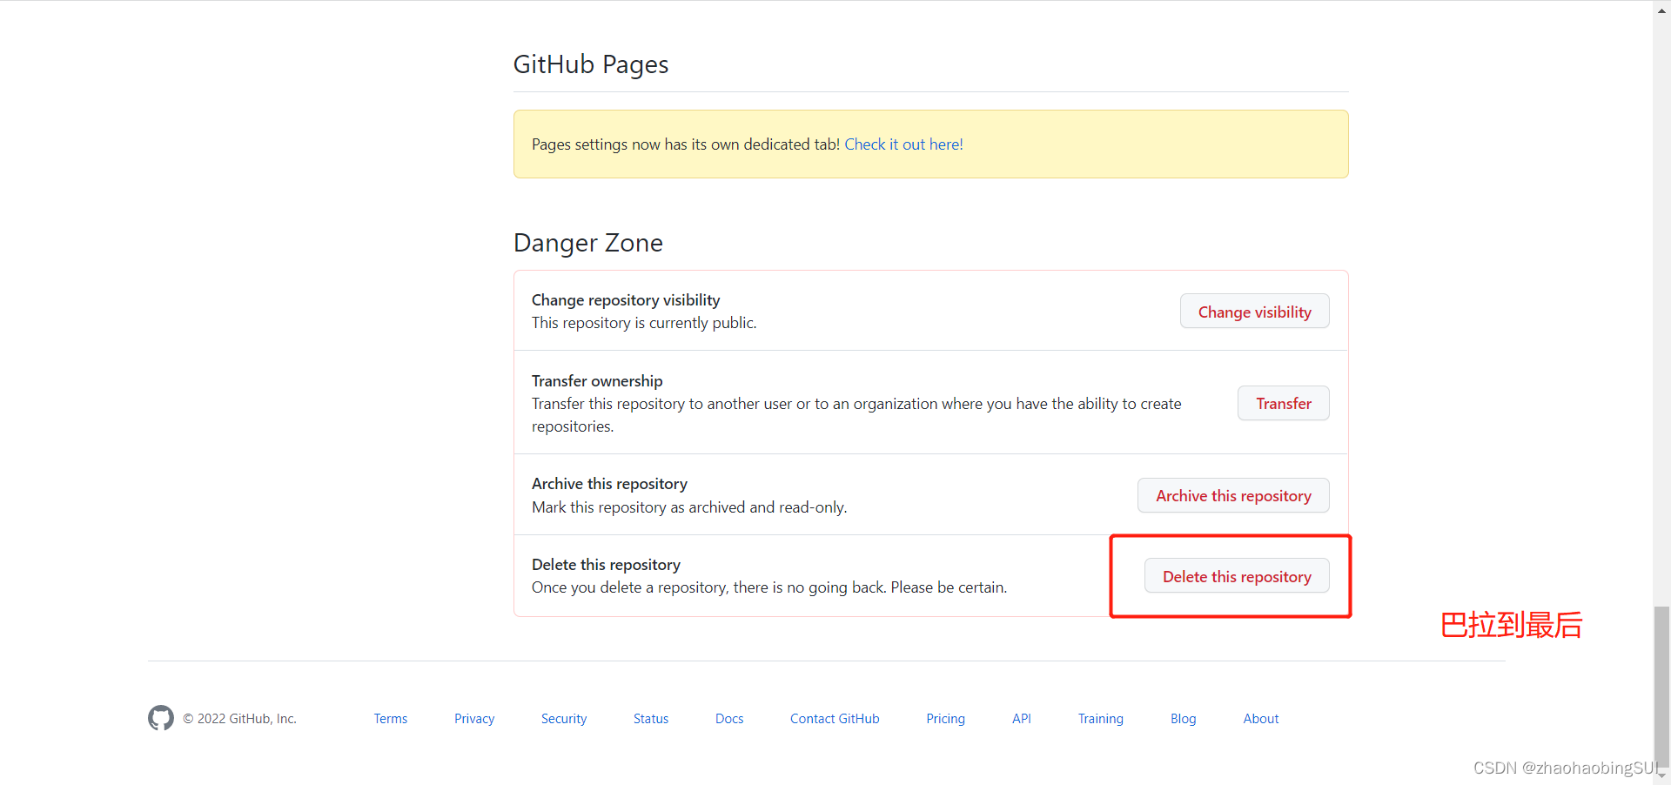Click 'Transfer ownership' title text
This screenshot has height=785, width=1671.
pyautogui.click(x=597, y=381)
